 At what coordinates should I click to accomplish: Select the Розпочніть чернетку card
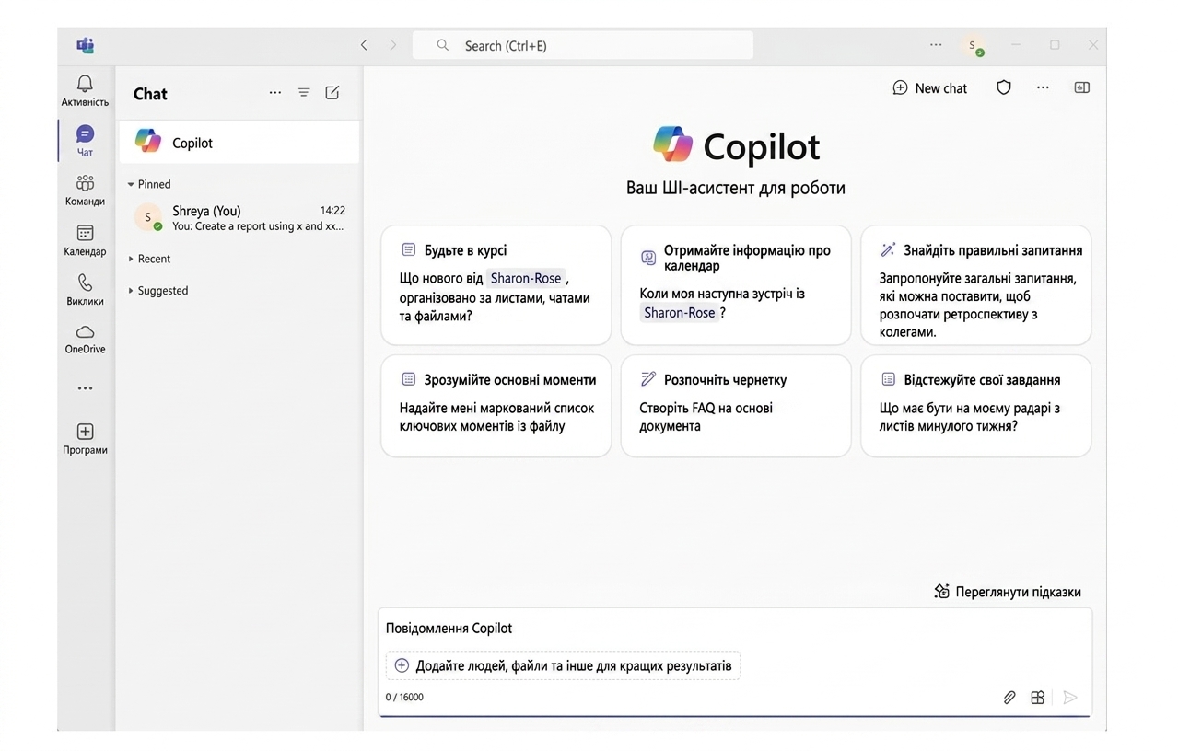click(736, 406)
